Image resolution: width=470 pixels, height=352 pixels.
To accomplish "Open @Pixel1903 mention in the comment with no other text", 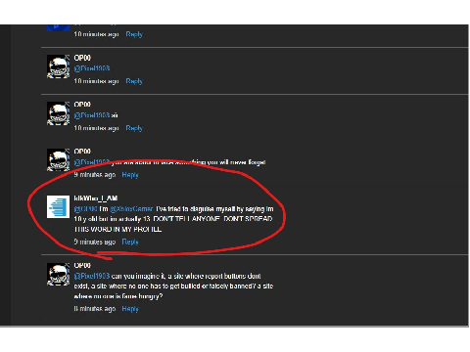I will tap(92, 68).
